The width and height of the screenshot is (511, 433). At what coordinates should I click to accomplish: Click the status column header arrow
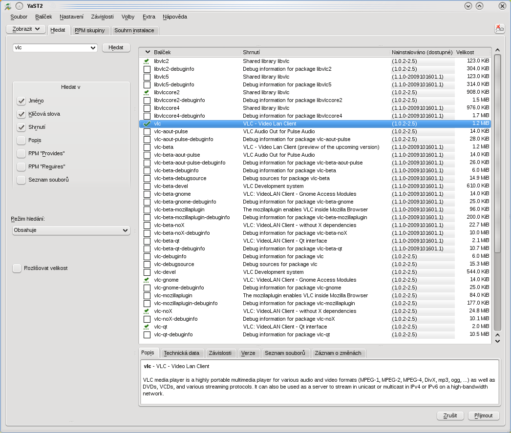(x=148, y=52)
